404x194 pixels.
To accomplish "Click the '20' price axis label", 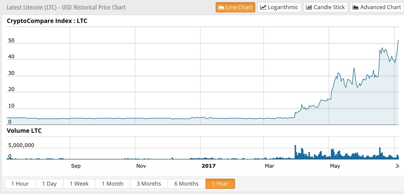I will (x=11, y=89).
